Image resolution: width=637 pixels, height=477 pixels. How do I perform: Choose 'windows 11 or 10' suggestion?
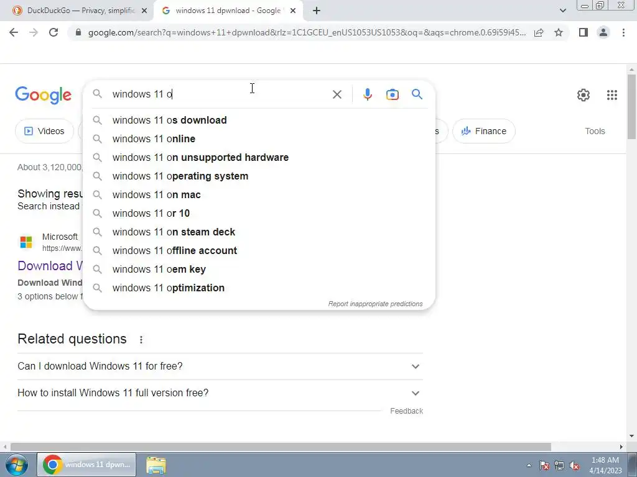[259, 214]
